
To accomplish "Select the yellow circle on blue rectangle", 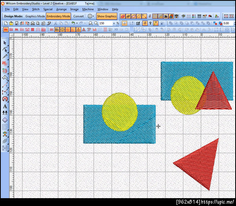I will click(120, 112).
